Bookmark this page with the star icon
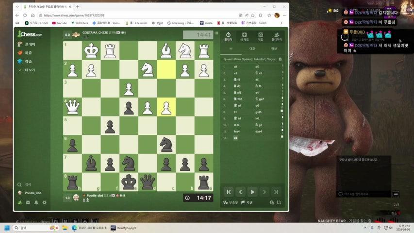This screenshot has height=233, width=414. (x=253, y=16)
